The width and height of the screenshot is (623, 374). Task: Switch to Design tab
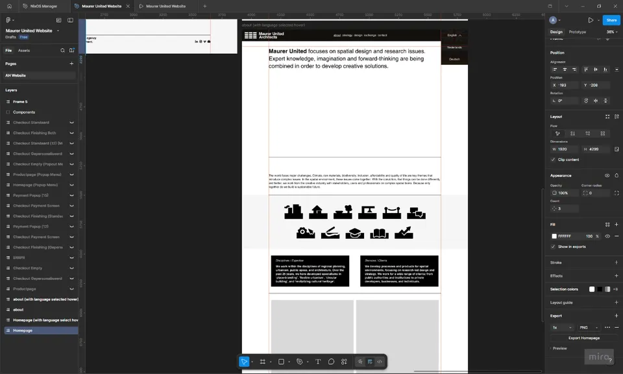(x=556, y=32)
